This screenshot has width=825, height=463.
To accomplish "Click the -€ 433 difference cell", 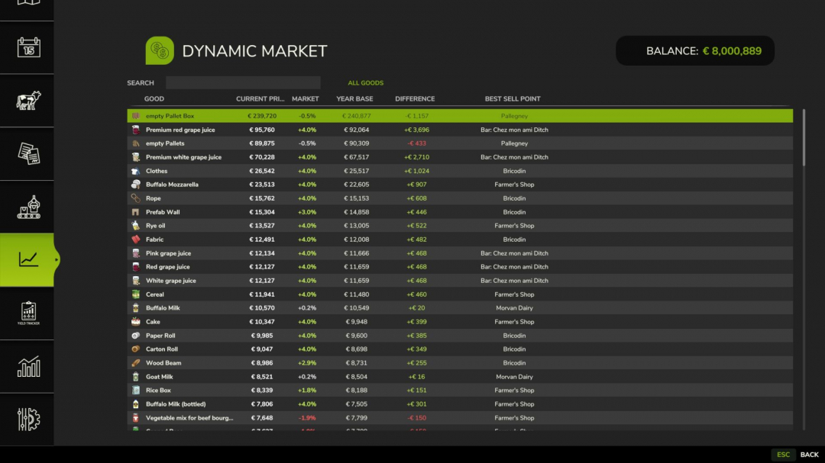I will [x=417, y=143].
